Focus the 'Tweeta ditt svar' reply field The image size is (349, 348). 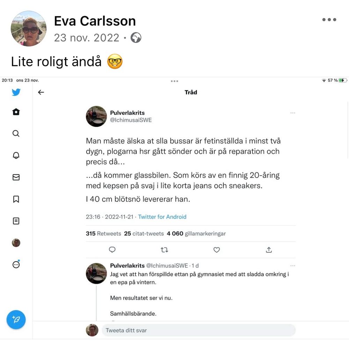(x=199, y=330)
